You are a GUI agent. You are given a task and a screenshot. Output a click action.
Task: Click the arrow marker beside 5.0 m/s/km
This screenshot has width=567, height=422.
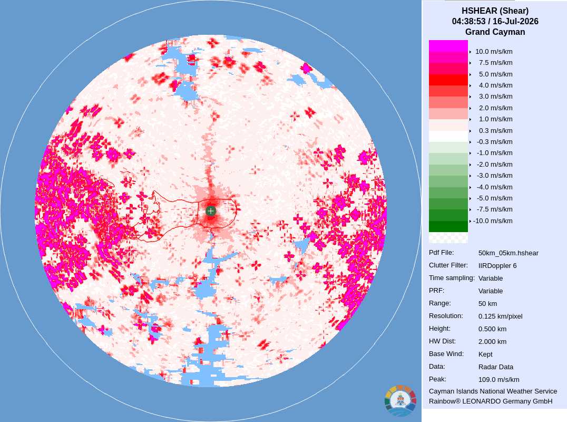point(470,74)
